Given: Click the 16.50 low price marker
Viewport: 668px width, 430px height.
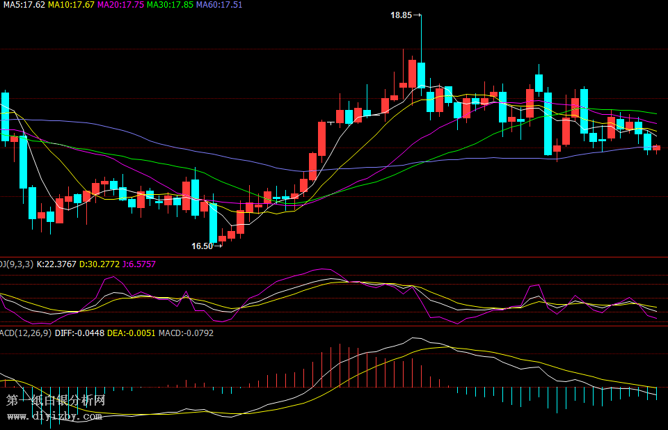Looking at the screenshot, I should click(x=202, y=246).
